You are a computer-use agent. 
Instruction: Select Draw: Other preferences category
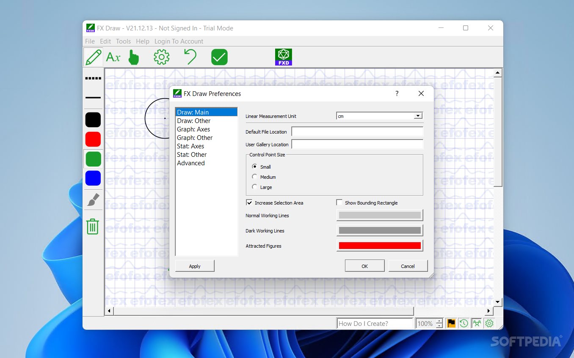[207, 120]
